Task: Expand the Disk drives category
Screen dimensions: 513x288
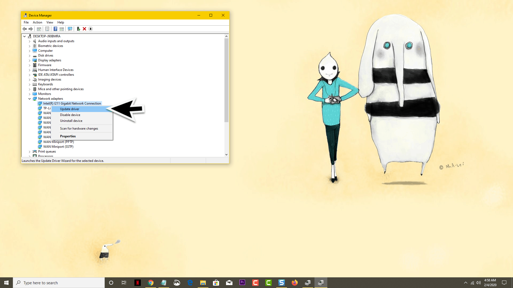Action: click(30, 56)
